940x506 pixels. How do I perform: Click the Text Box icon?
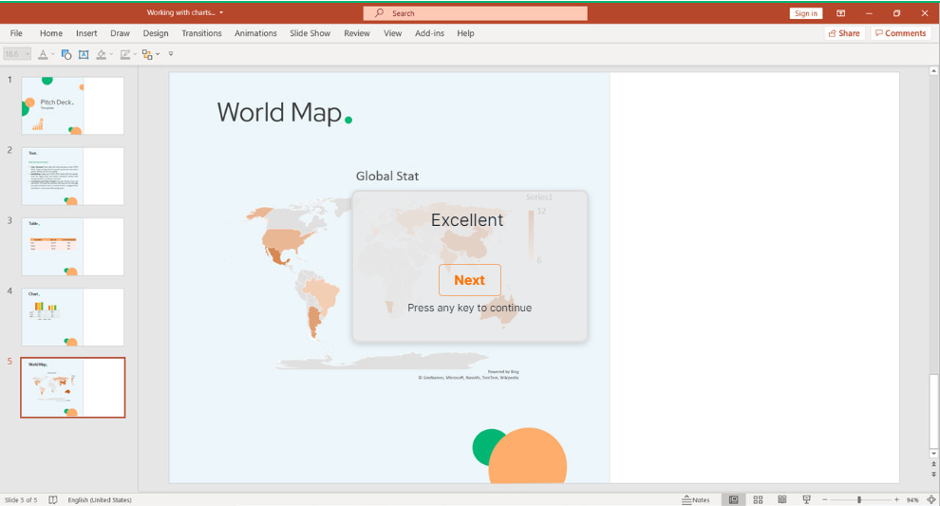pos(84,54)
